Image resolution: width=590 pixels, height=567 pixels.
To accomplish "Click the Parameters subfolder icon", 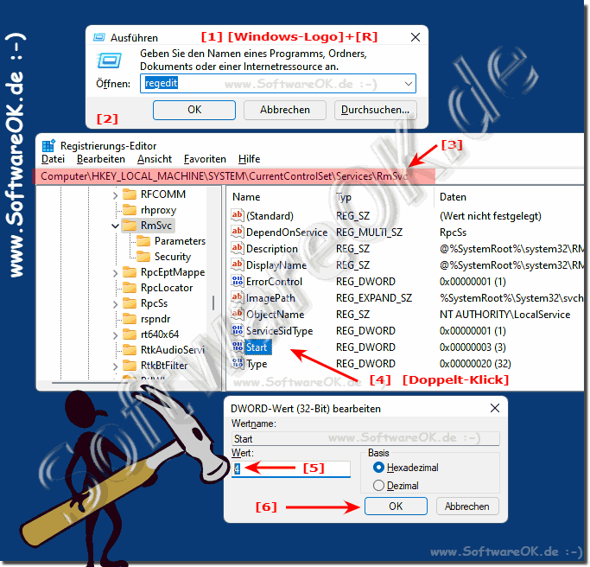I will (x=143, y=241).
